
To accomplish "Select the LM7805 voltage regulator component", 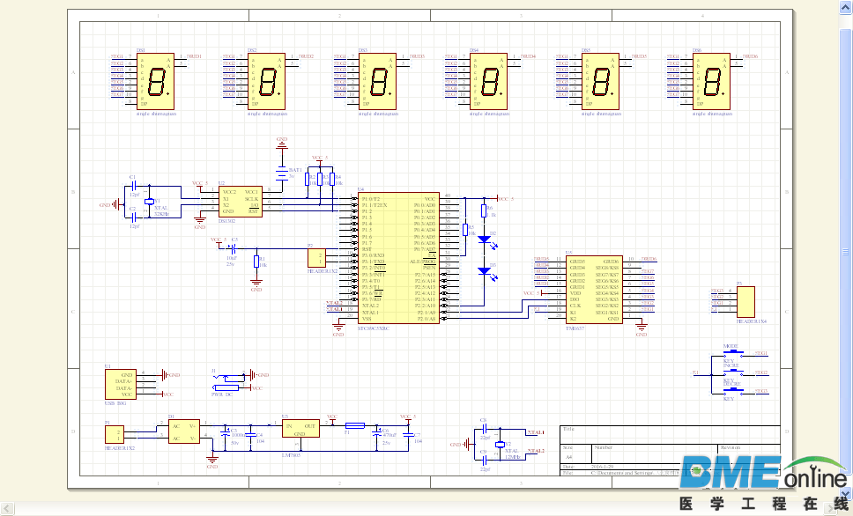I will click(300, 429).
